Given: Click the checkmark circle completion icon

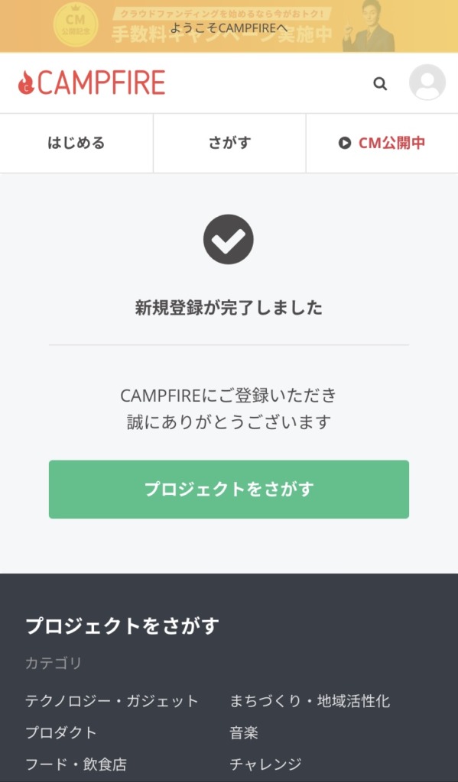Looking at the screenshot, I should point(229,239).
